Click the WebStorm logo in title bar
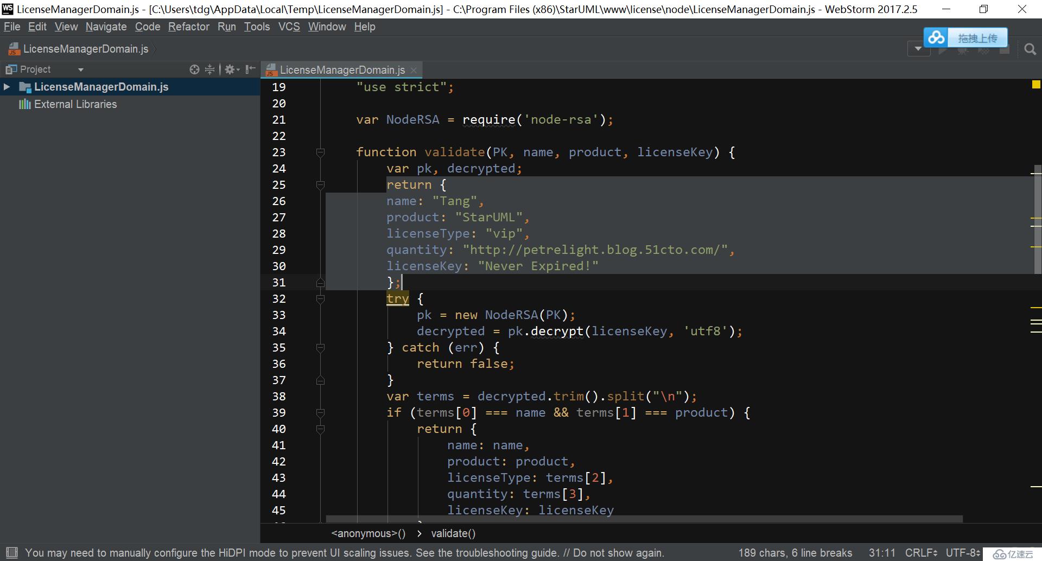 click(8, 9)
